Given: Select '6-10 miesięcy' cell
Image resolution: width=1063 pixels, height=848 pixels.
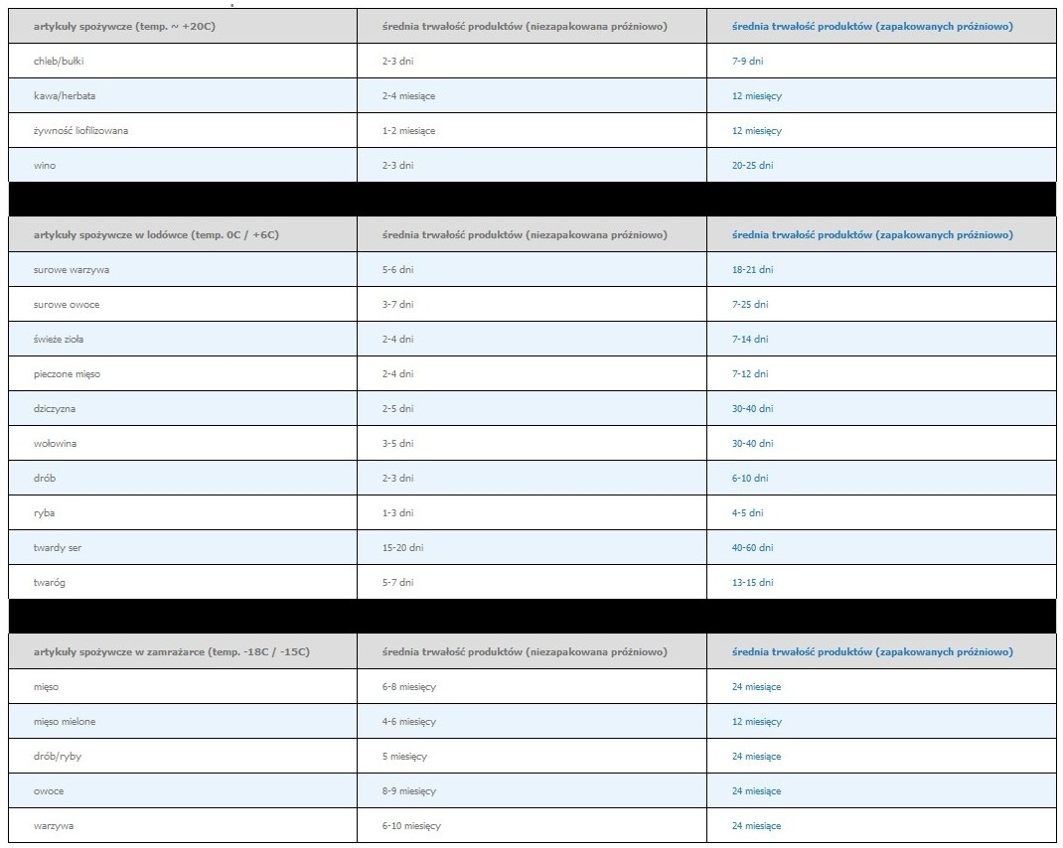Looking at the screenshot, I should coord(531,825).
